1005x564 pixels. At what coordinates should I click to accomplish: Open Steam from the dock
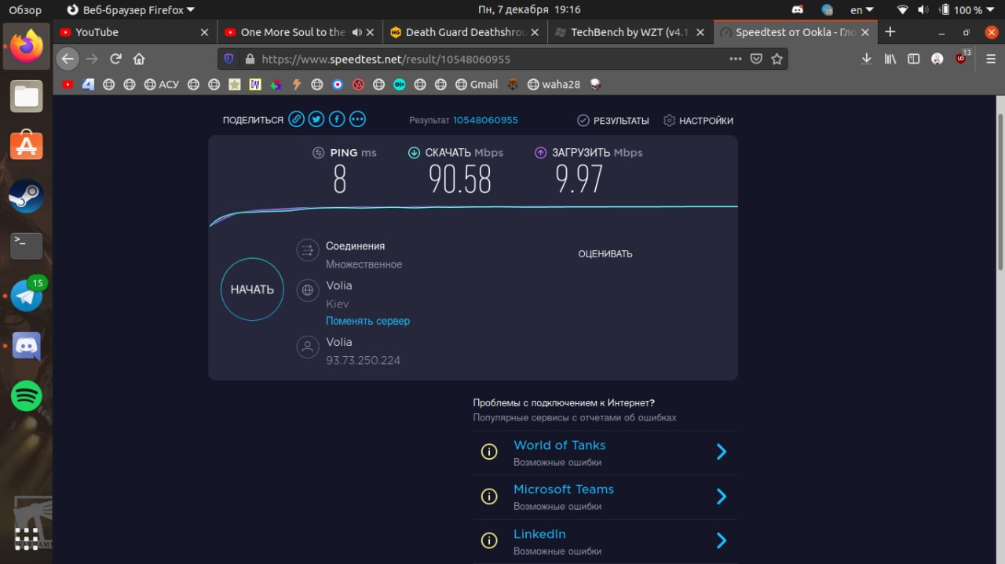click(x=27, y=196)
